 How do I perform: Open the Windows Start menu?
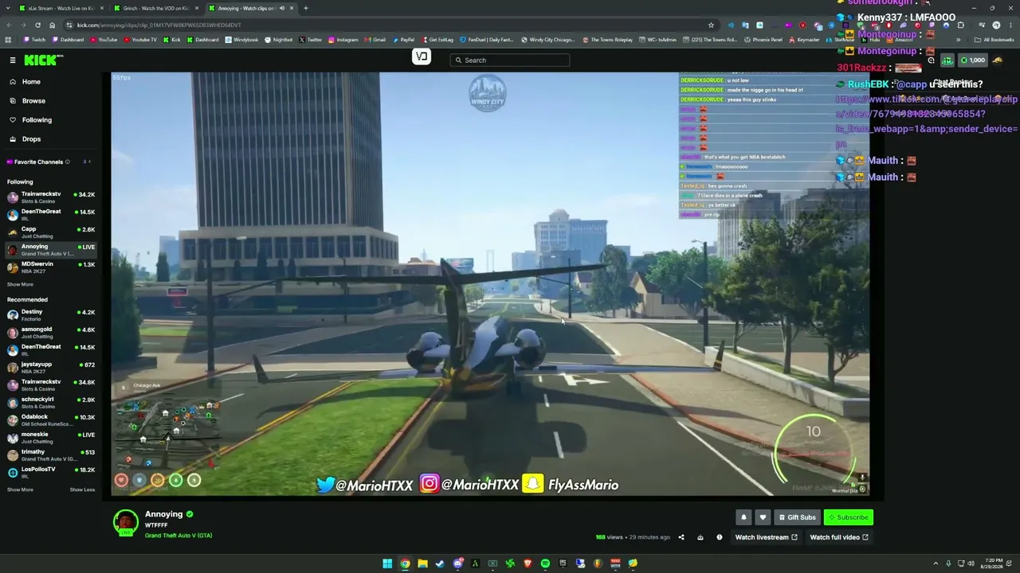coord(387,563)
